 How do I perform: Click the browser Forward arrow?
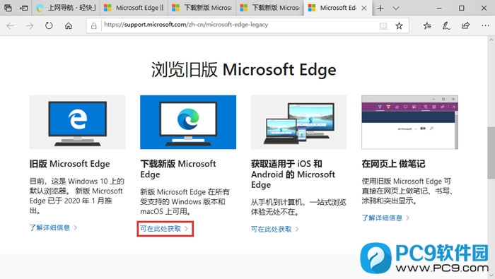click(30, 26)
